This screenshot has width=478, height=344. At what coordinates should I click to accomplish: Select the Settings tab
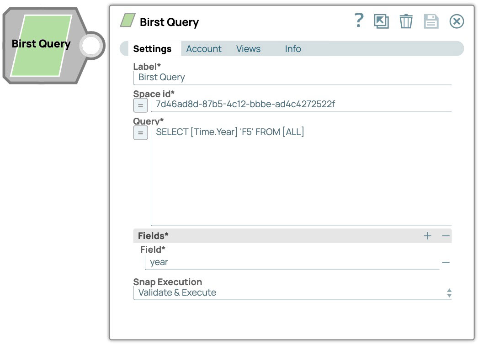coord(153,49)
